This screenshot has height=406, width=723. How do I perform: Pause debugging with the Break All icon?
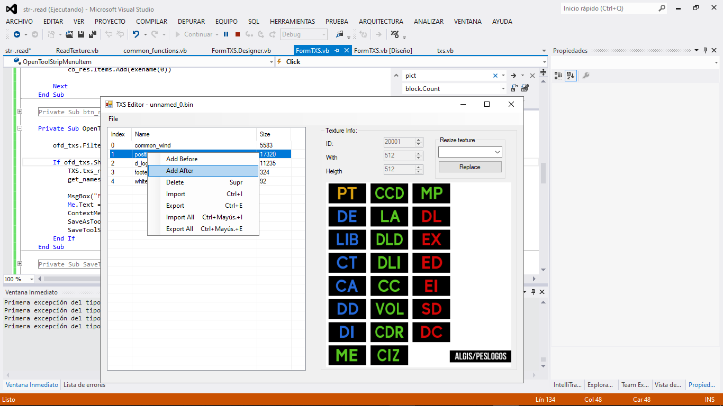click(226, 34)
